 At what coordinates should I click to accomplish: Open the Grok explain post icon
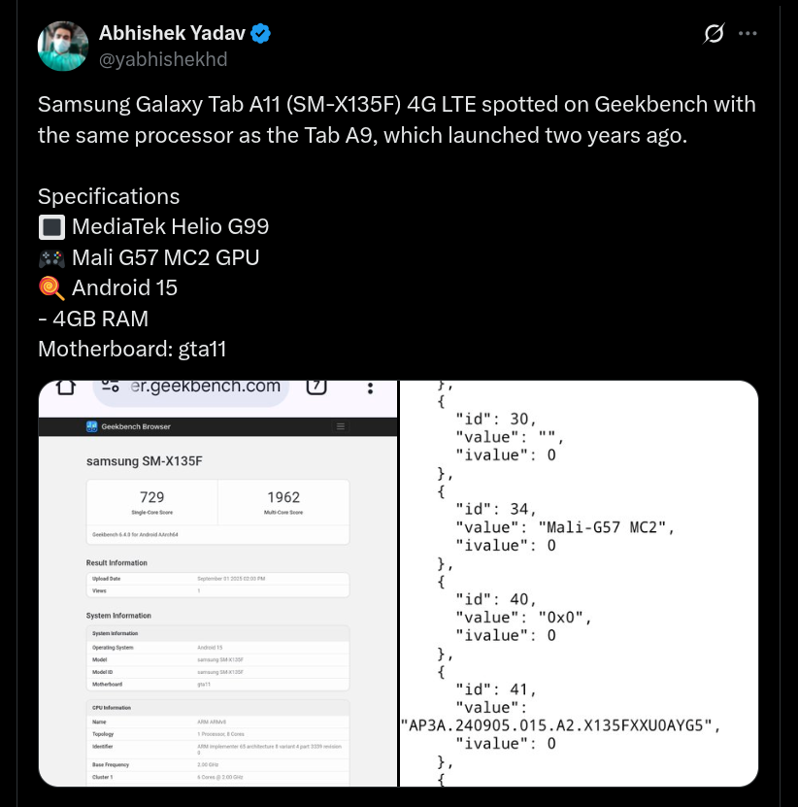(714, 34)
